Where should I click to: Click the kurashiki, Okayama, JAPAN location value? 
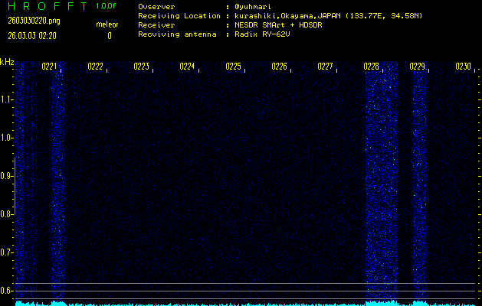(328, 16)
